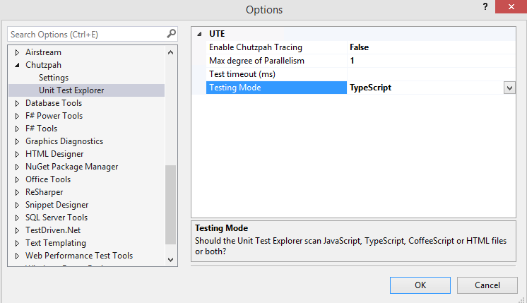Screen dimensions: 527x303
Task: Open the ReSharper options category
Action: (44, 192)
